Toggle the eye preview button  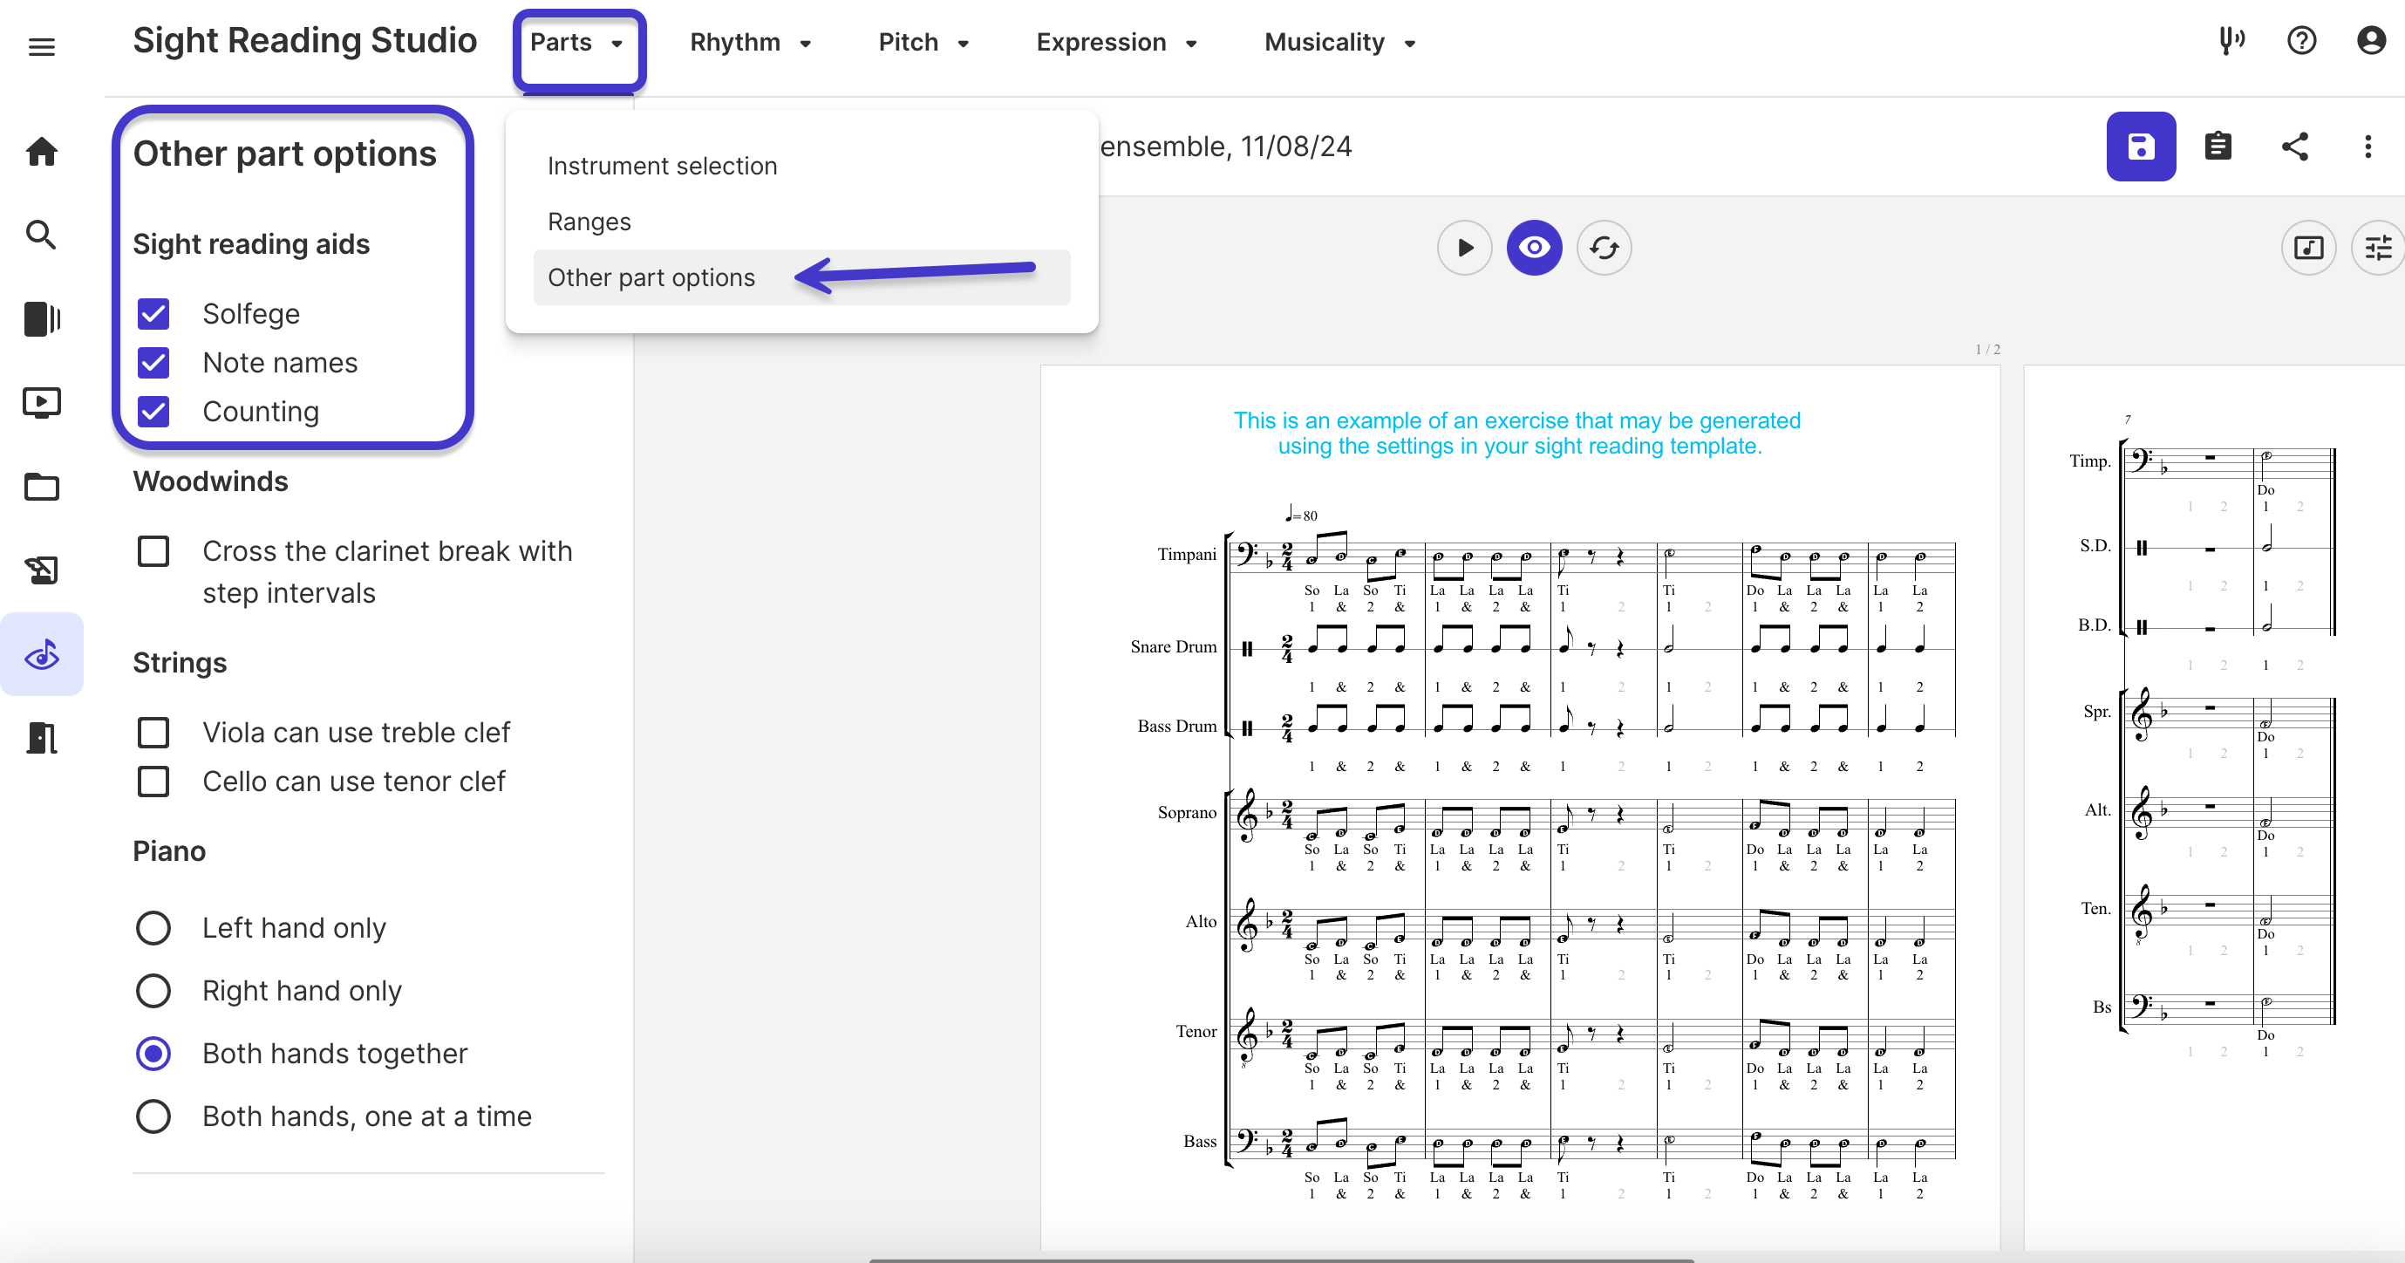point(1534,248)
